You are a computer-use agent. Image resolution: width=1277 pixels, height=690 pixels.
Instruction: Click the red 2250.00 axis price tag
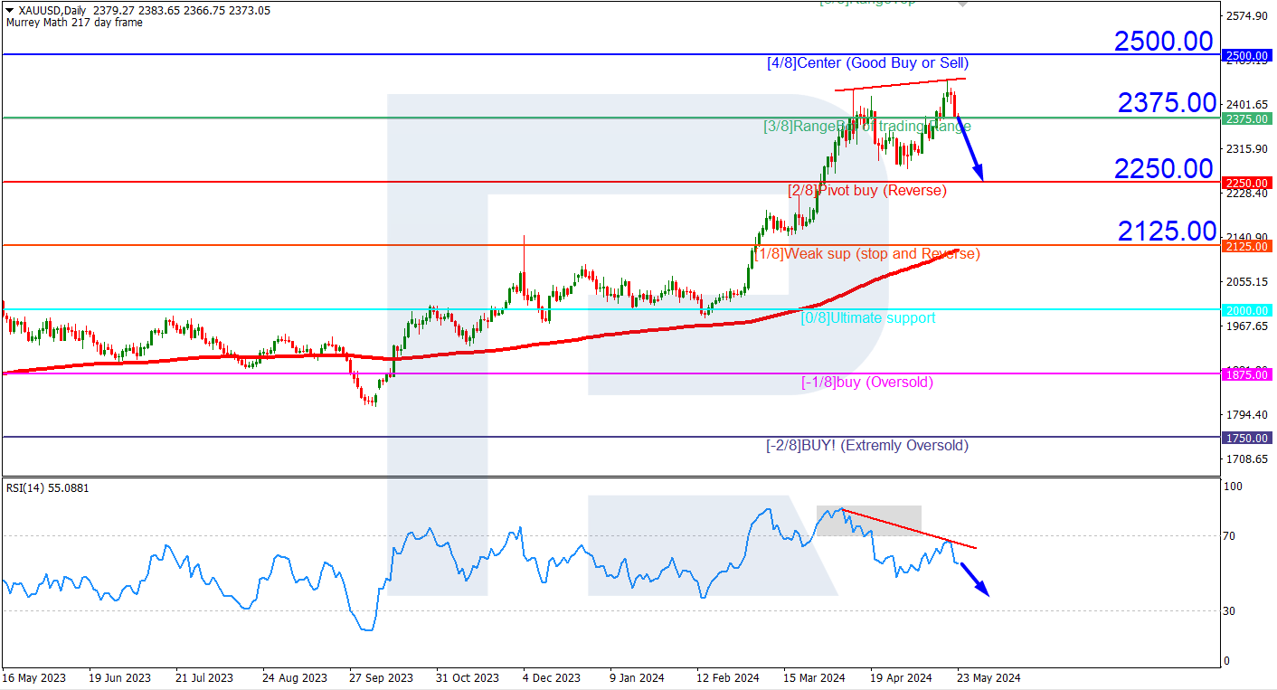point(1246,183)
